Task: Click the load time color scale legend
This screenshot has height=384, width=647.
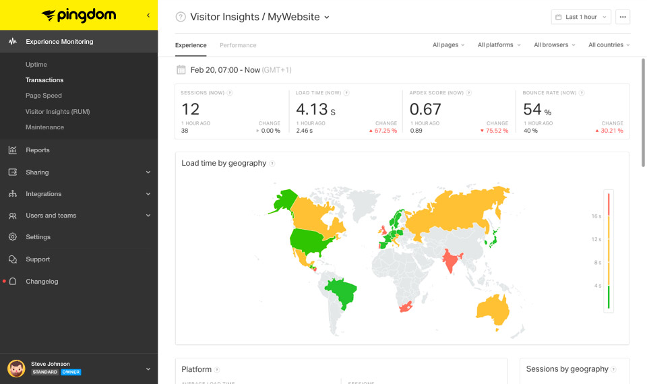Action: click(x=608, y=251)
